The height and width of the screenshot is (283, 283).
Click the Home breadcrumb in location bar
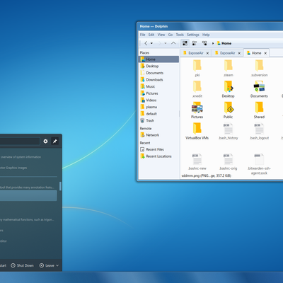(224, 43)
